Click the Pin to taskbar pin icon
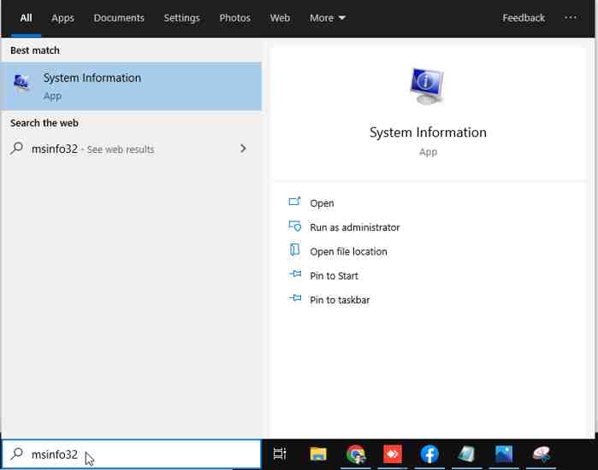The image size is (598, 470). pos(295,298)
